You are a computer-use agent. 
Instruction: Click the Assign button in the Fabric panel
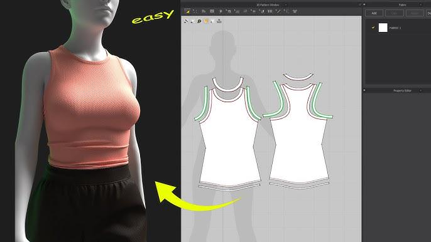pos(415,13)
